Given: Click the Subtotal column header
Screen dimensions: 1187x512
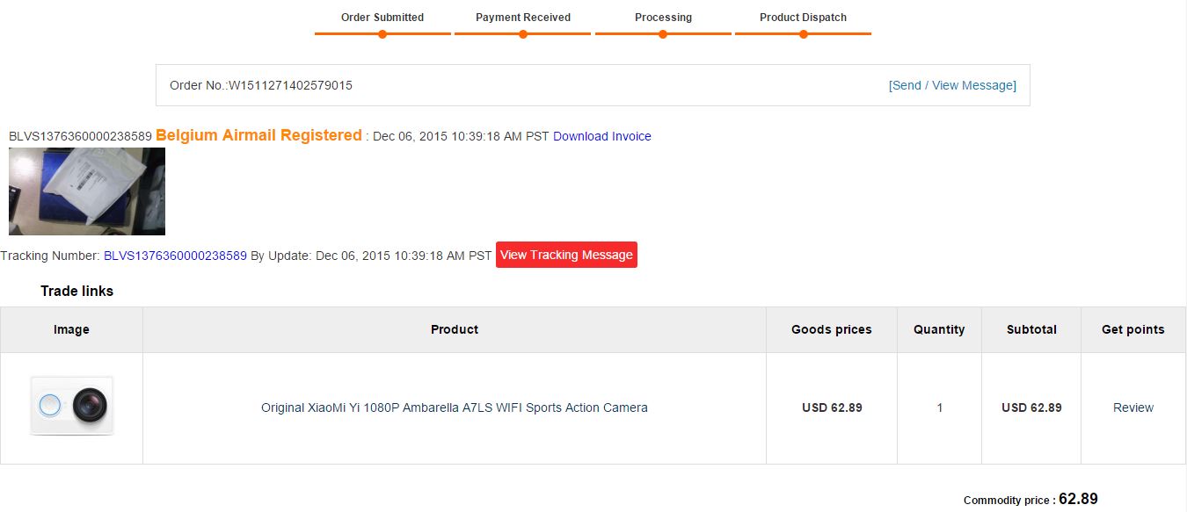Looking at the screenshot, I should pos(1031,329).
